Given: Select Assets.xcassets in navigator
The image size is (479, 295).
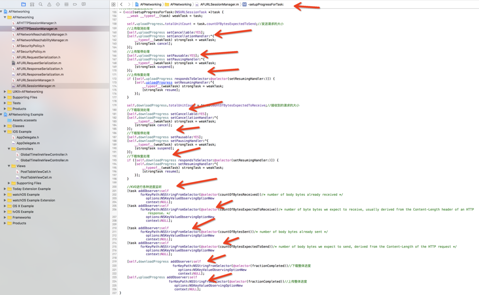Looking at the screenshot, I should click(54, 120).
